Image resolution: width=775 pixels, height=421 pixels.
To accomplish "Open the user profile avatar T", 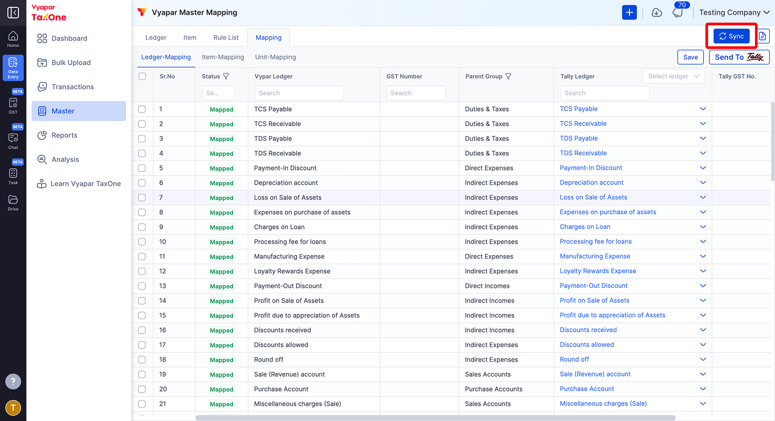I will click(13, 408).
